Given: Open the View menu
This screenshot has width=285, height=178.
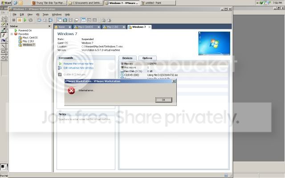Looking at the screenshot, I should coord(30,15).
